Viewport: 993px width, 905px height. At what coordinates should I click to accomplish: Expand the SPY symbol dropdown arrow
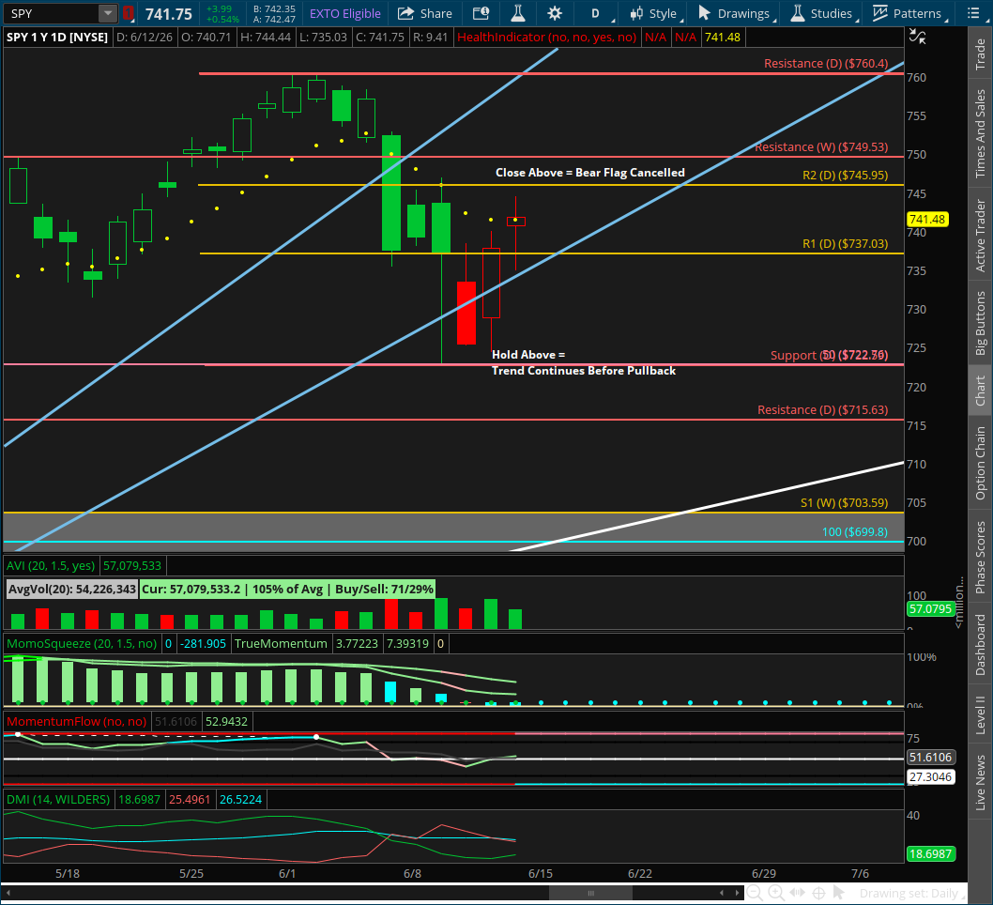point(108,13)
